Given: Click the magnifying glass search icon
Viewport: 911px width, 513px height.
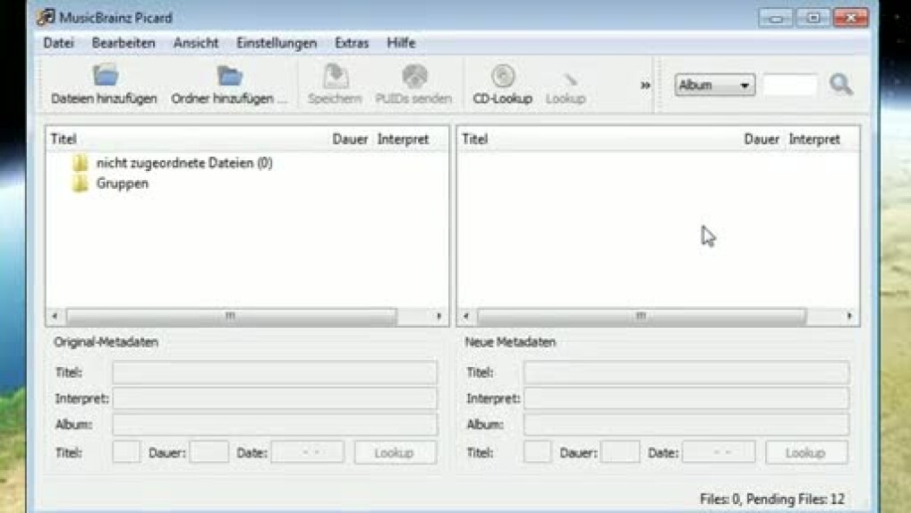Looking at the screenshot, I should pos(840,85).
